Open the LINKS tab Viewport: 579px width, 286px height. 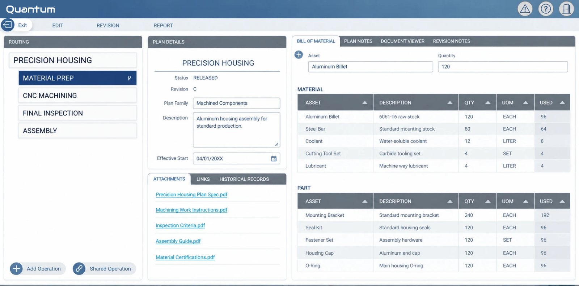tap(203, 179)
